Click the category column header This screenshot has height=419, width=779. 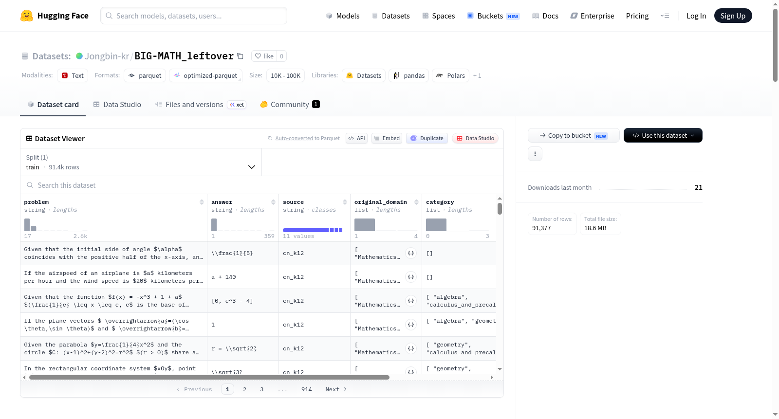tap(440, 202)
